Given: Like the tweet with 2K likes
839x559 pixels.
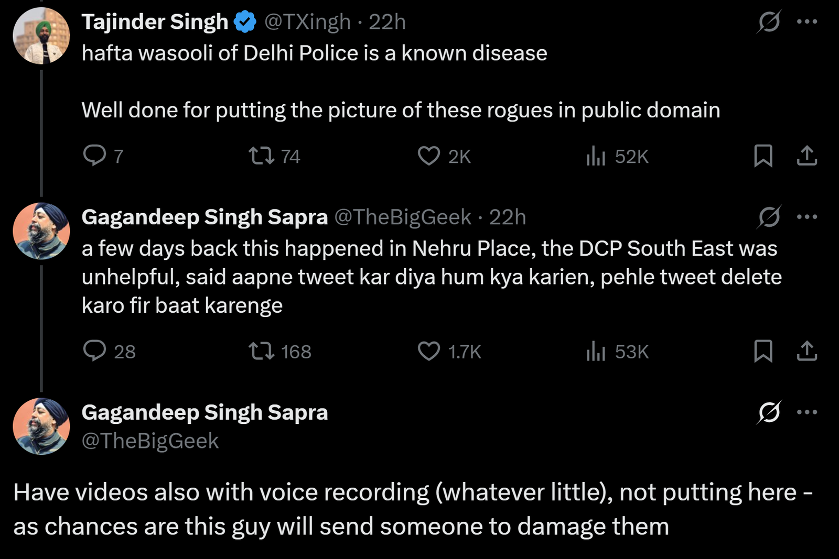Looking at the screenshot, I should click(x=429, y=156).
